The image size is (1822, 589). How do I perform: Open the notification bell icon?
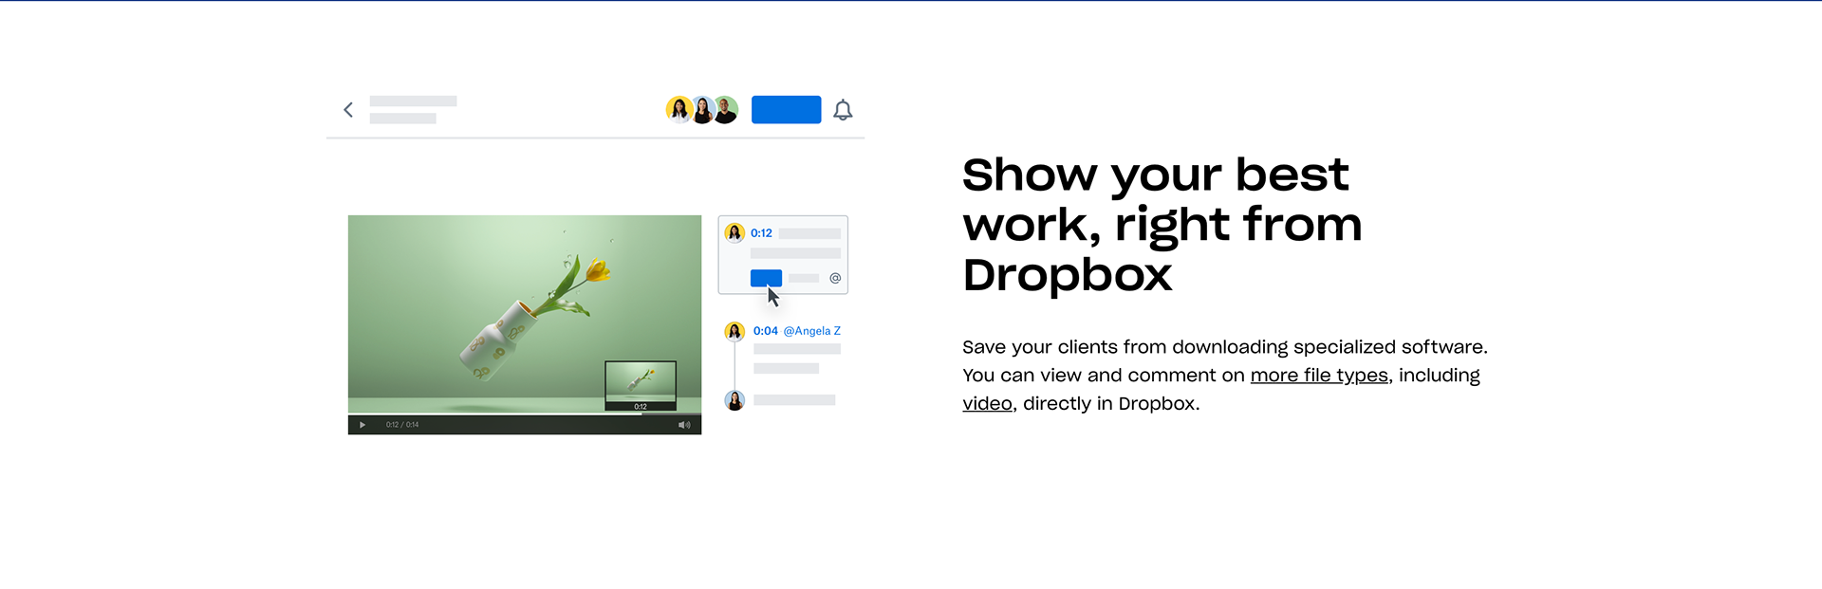coord(843,110)
